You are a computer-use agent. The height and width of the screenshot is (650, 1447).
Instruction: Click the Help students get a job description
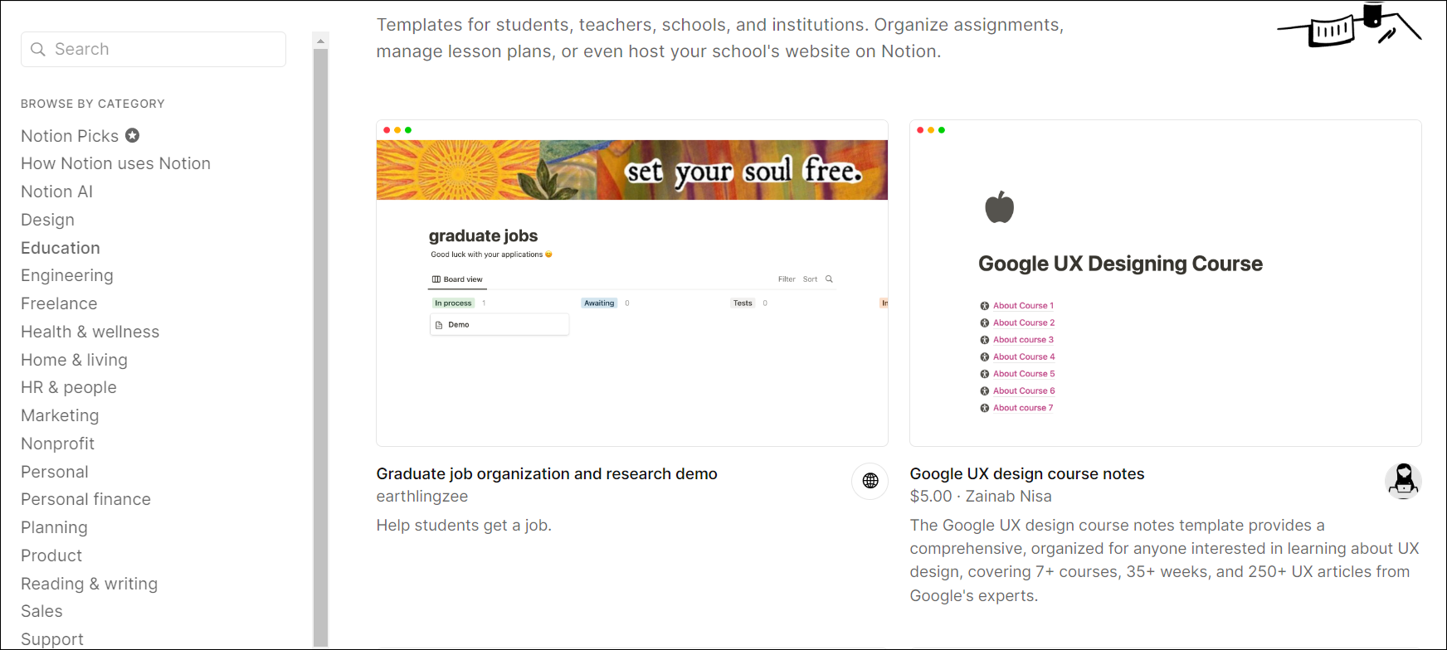click(x=464, y=525)
